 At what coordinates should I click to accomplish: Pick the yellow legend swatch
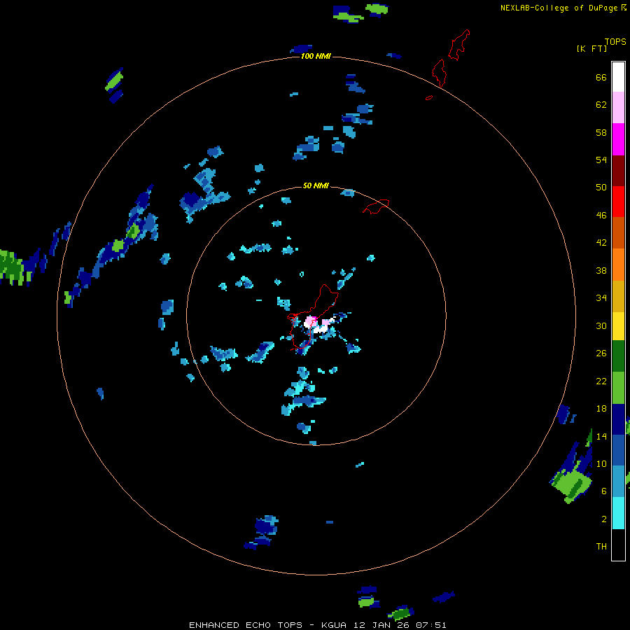(618, 326)
